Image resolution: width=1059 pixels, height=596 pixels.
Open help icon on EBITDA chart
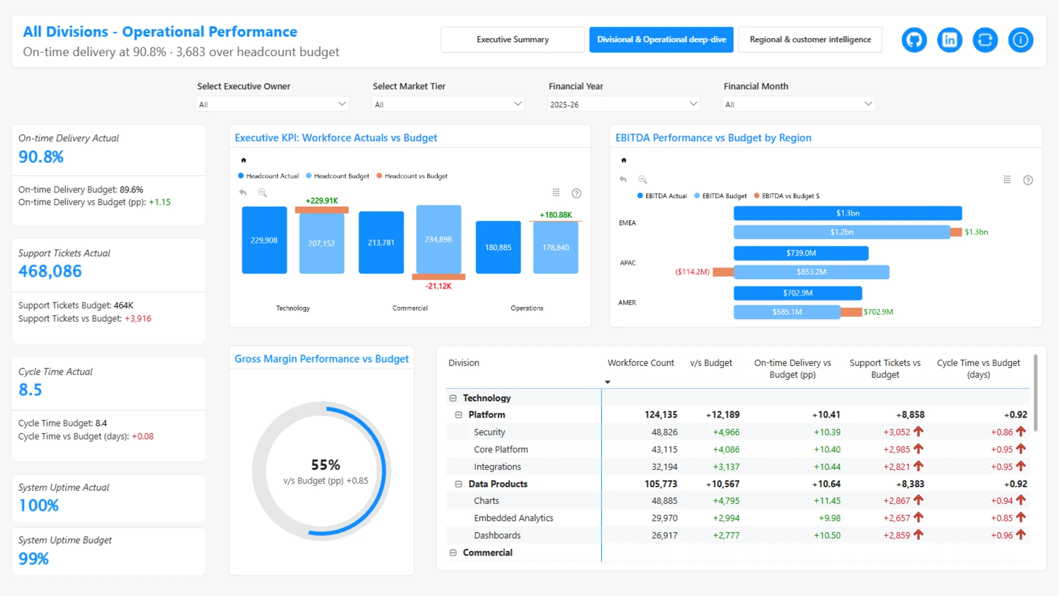click(1028, 180)
